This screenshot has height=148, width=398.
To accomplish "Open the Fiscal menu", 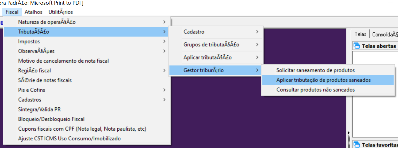I will (x=12, y=12).
